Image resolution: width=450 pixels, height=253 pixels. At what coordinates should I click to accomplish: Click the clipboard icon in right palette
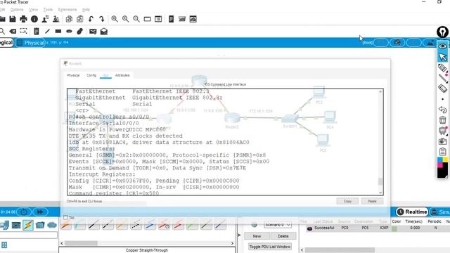[x=442, y=152]
